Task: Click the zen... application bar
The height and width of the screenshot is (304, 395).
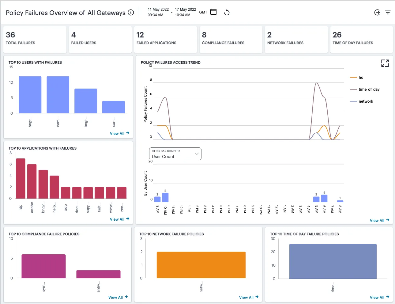Action: coord(122,193)
